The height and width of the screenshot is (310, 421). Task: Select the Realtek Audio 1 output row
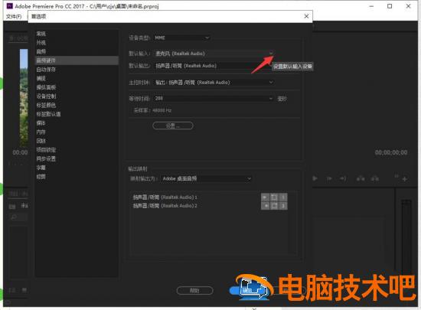point(165,197)
